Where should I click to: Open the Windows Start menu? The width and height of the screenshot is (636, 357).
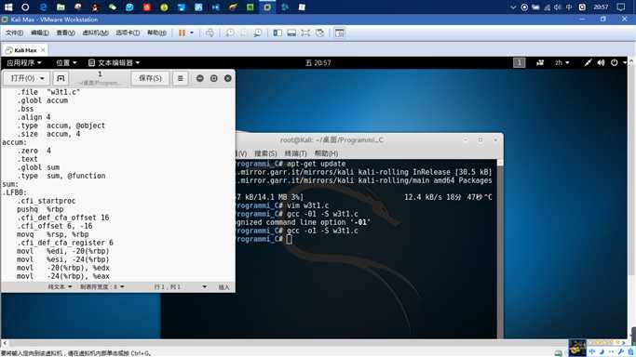click(8, 7)
